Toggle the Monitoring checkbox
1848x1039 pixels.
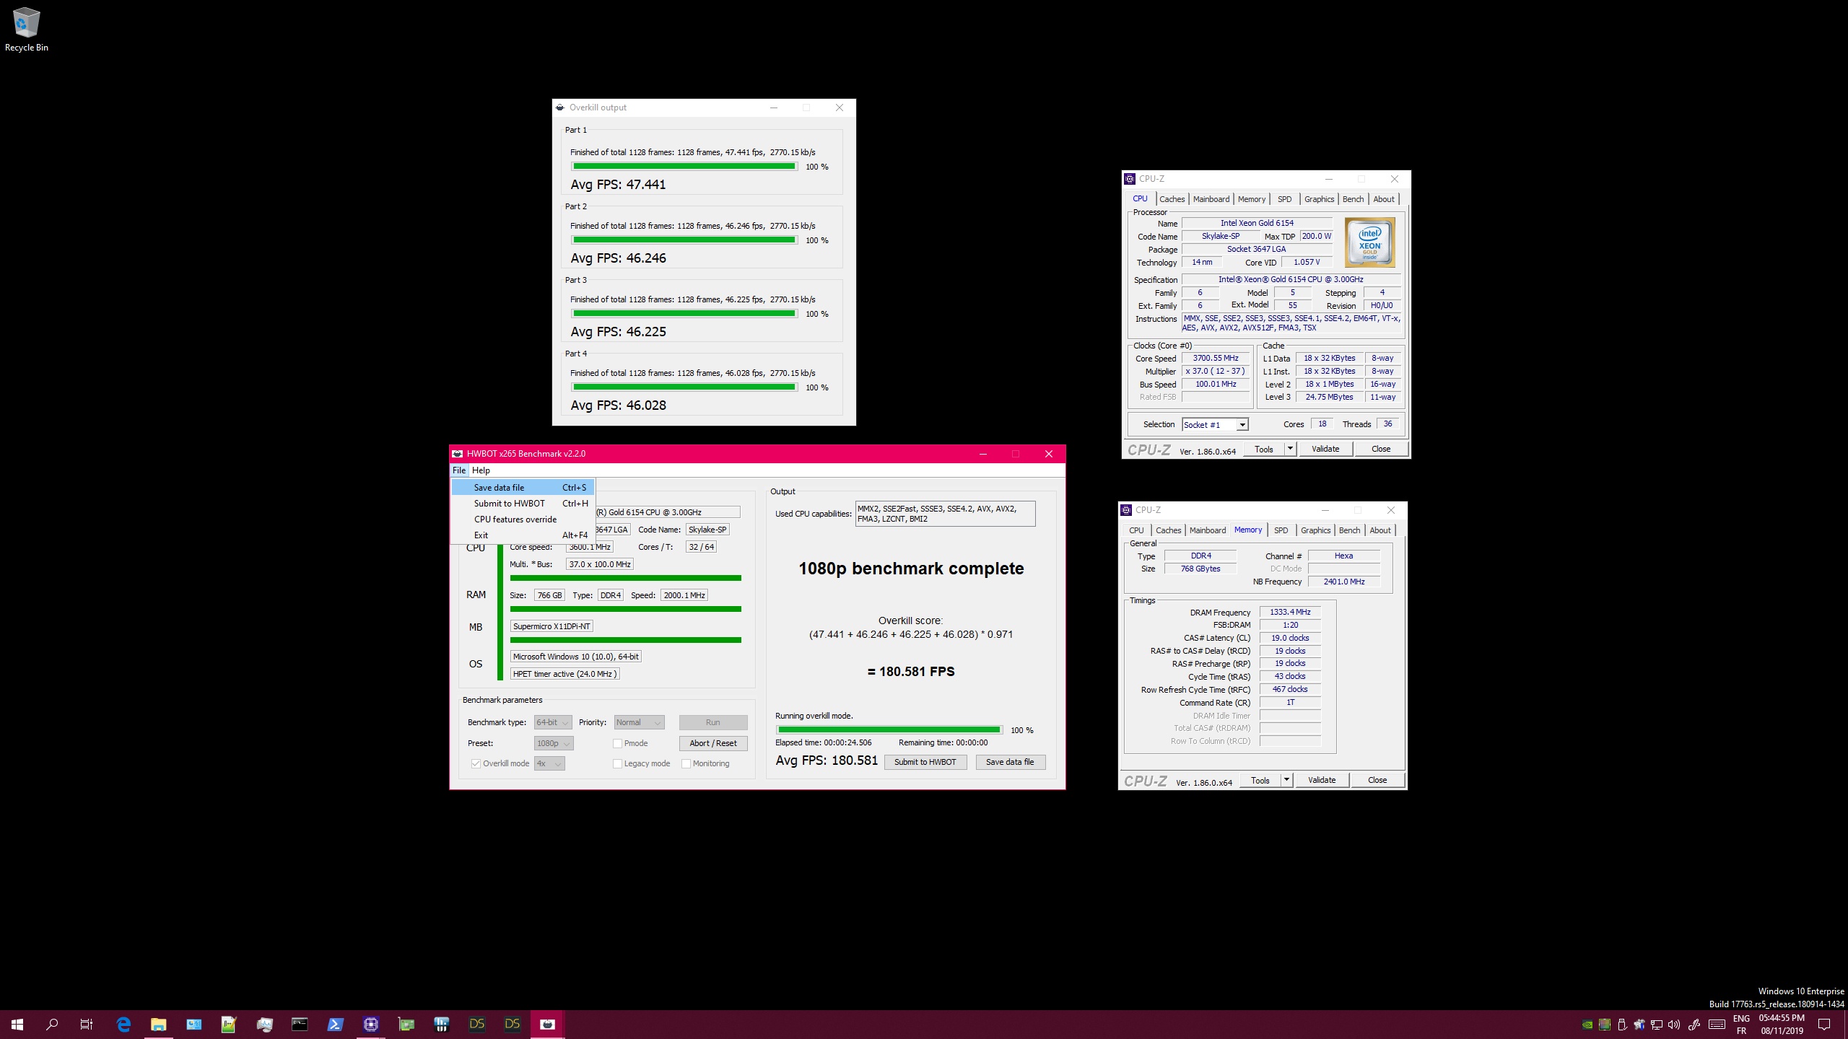click(x=686, y=763)
